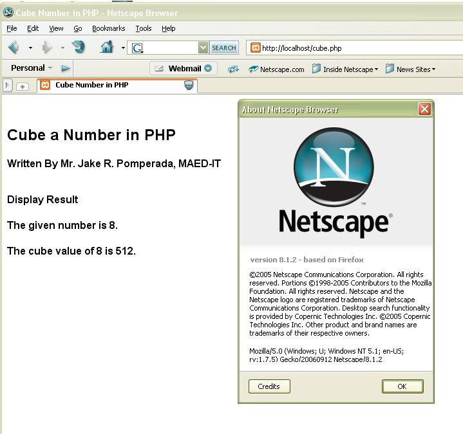
Task: Click the 'Written By Mr. Jake R. Pomperada' line
Action: click(x=114, y=163)
